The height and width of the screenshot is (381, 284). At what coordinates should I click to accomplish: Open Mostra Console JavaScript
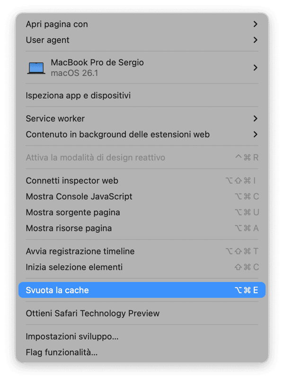point(79,196)
